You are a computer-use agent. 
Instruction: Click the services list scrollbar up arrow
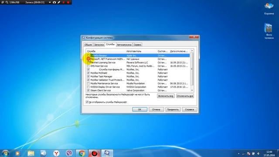click(x=192, y=51)
